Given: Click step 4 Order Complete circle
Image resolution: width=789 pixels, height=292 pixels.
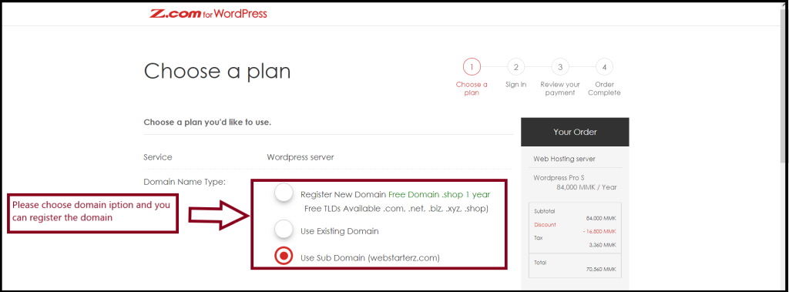Looking at the screenshot, I should tap(604, 66).
